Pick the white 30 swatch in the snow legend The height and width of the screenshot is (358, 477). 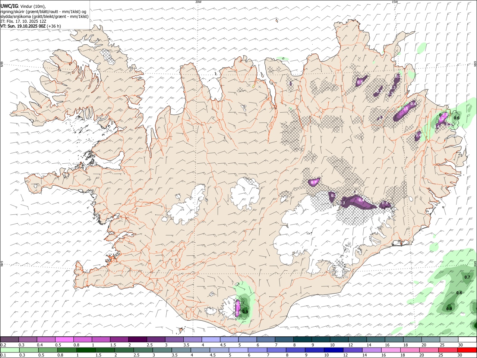tap(467, 339)
